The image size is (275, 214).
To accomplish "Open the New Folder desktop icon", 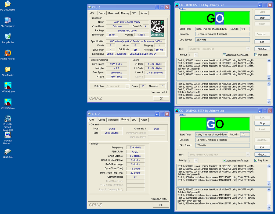I will pos(8,69).
